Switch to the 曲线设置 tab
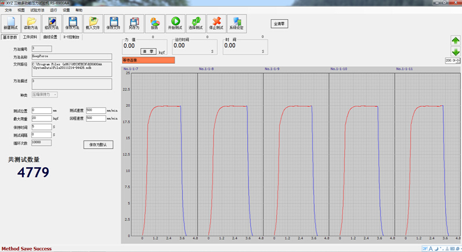 point(50,37)
